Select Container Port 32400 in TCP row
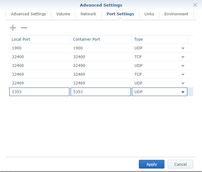The image size is (202, 172). pyautogui.click(x=101, y=57)
